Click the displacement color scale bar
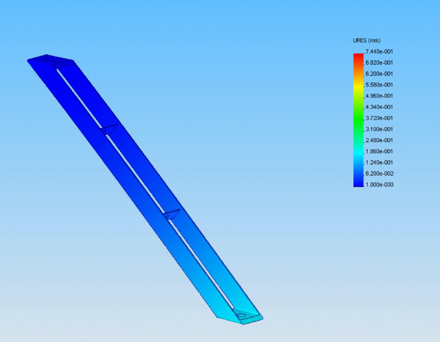This screenshot has width=440, height=342. click(358, 120)
